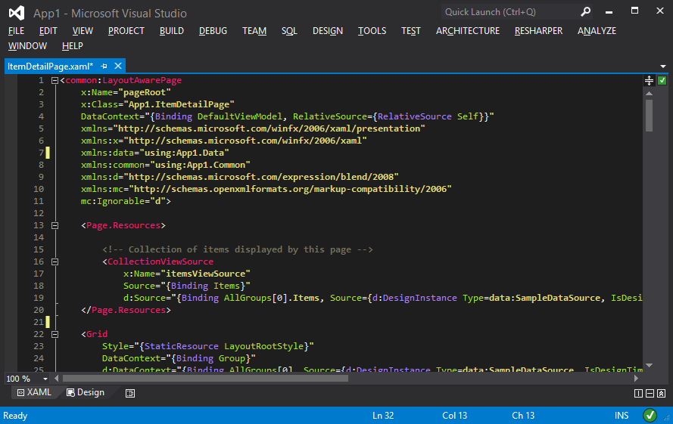Click the Quick Launch search magnifier icon
The height and width of the screenshot is (424, 673).
pos(585,12)
